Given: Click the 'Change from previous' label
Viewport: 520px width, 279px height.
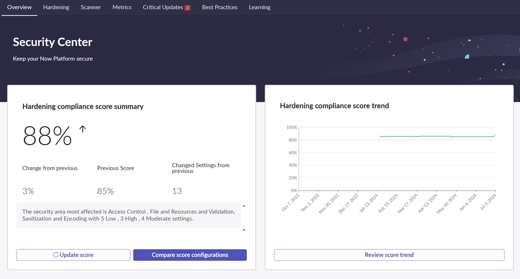Looking at the screenshot, I should point(49,168).
